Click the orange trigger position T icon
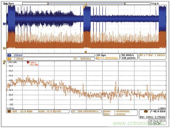170x128 pixels. (84, 7)
